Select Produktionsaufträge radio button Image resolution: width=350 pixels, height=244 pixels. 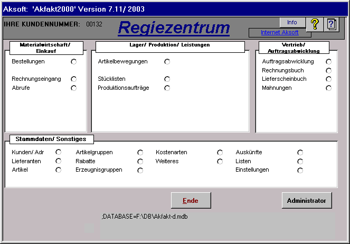pos(167,88)
